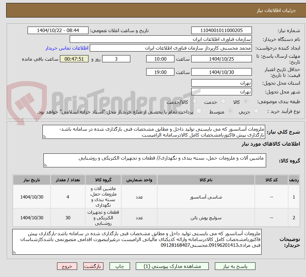Click the شاسی آسانسور item cell

(x=206, y=197)
